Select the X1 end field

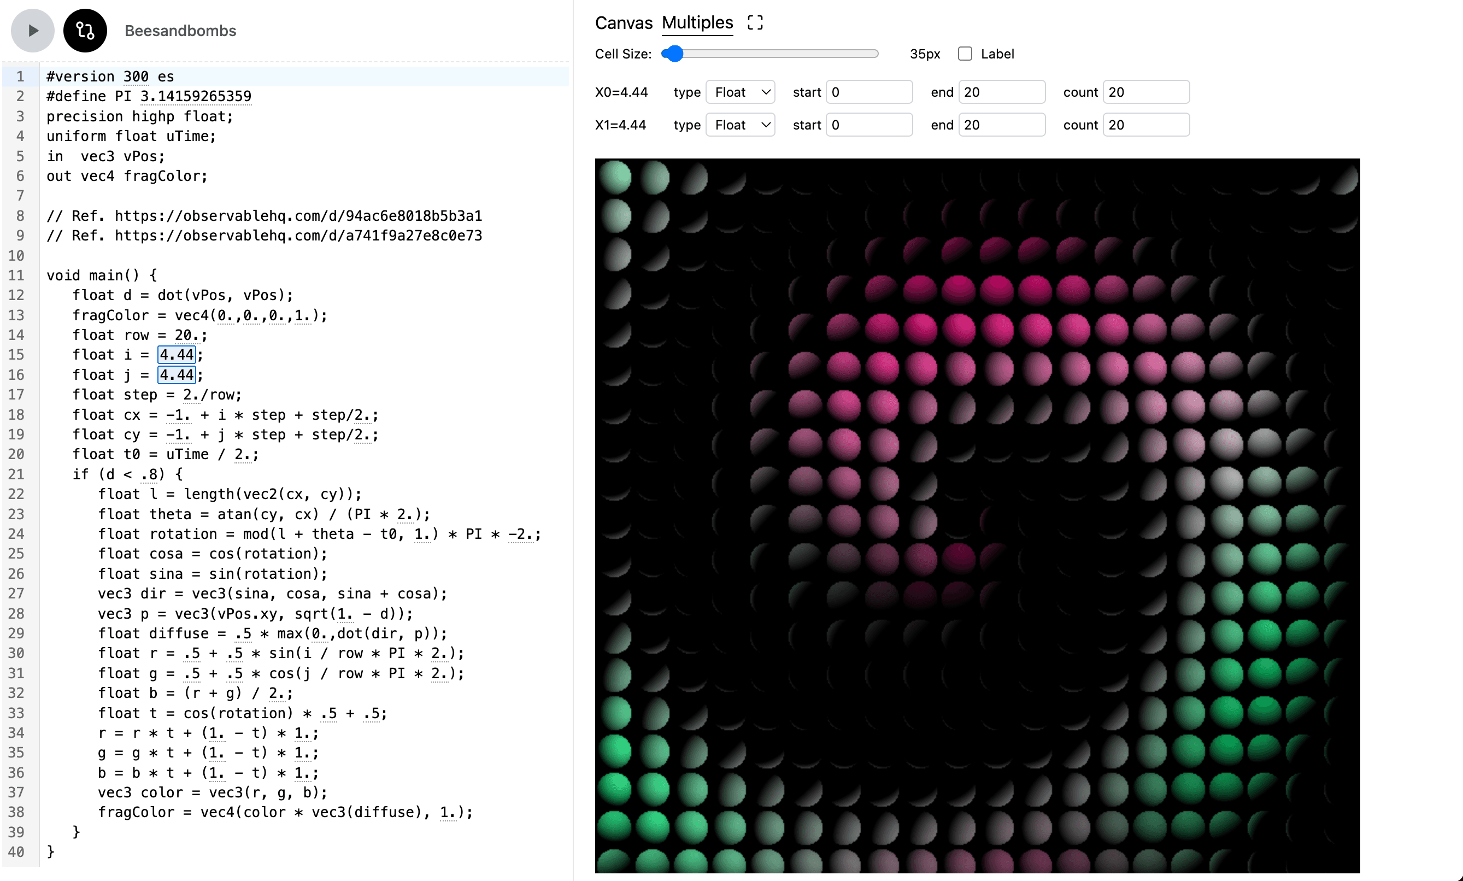click(1001, 124)
